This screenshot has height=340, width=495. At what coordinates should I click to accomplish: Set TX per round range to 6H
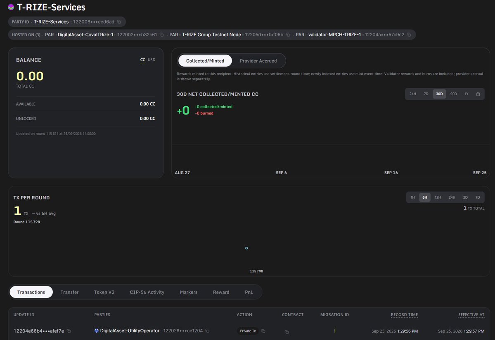[425, 197]
